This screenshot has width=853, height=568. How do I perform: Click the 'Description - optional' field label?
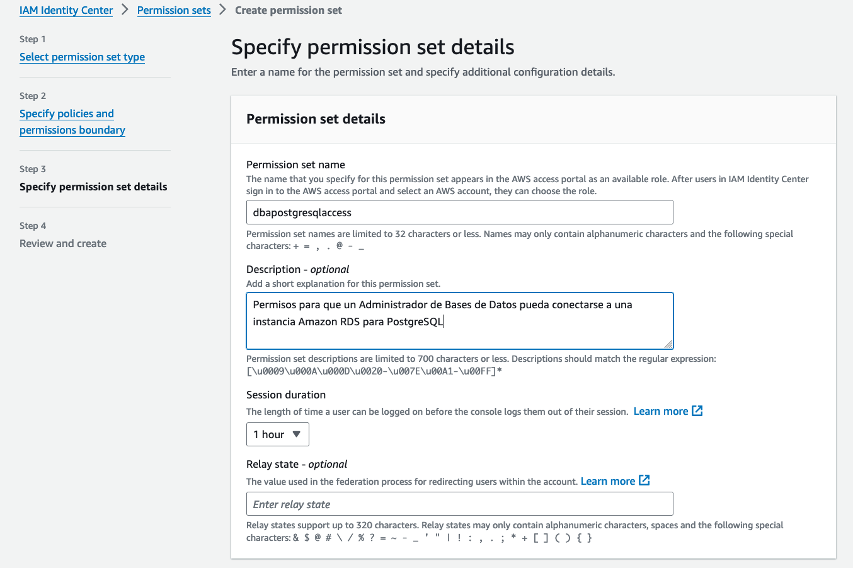point(297,269)
